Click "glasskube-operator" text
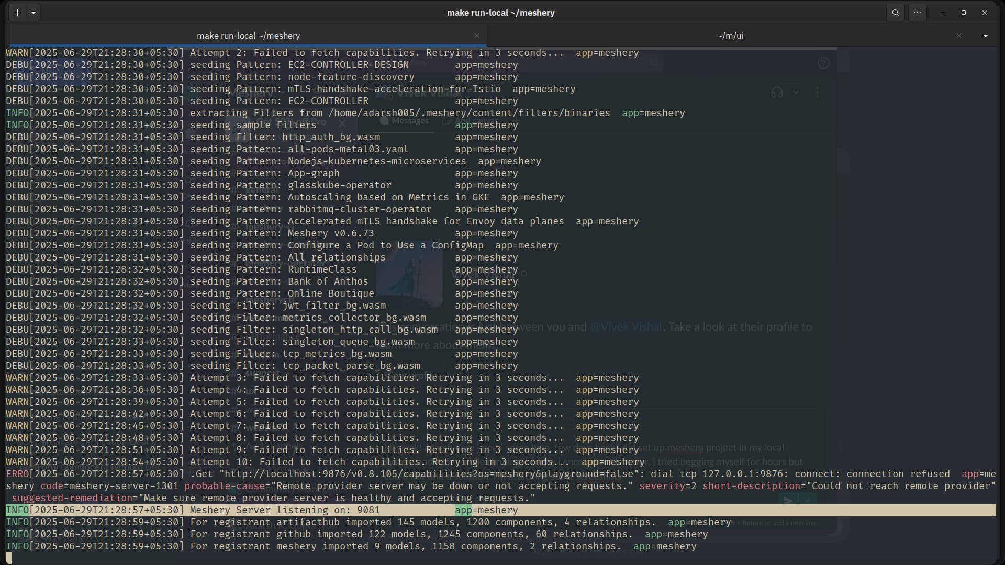The width and height of the screenshot is (1005, 565). tap(340, 185)
